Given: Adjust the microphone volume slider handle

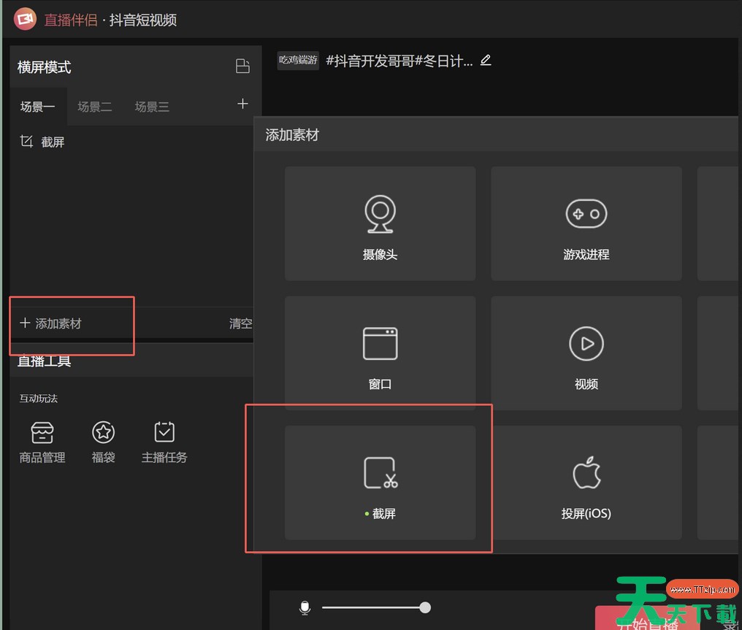Looking at the screenshot, I should [x=425, y=607].
